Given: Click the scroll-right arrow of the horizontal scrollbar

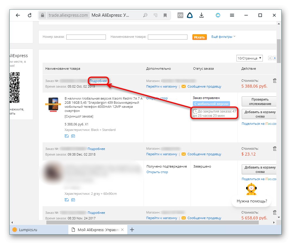Looking at the screenshot, I should (274, 223).
